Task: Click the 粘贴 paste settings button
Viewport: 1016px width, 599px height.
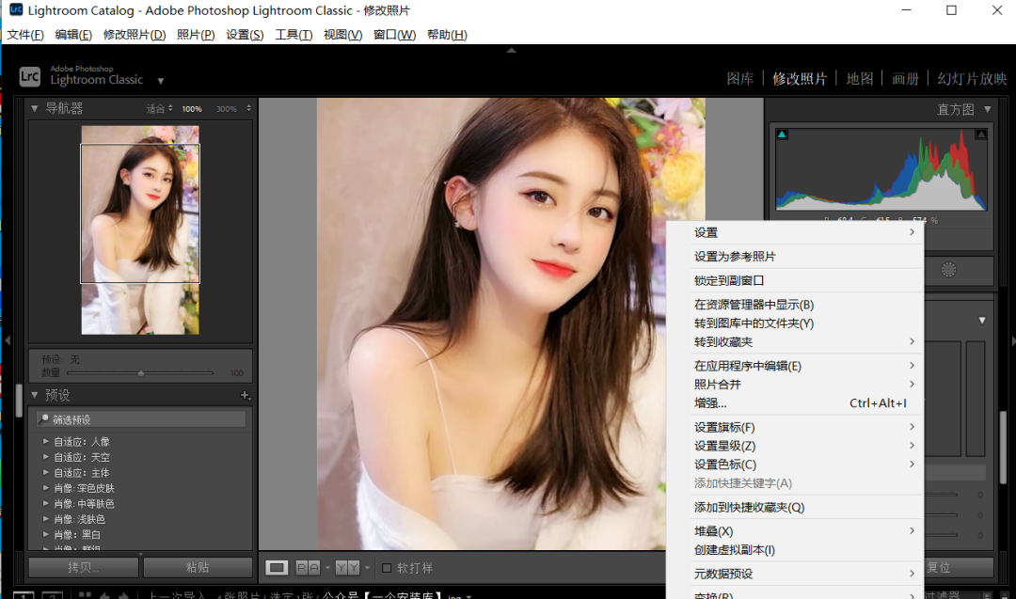Action: pos(198,567)
